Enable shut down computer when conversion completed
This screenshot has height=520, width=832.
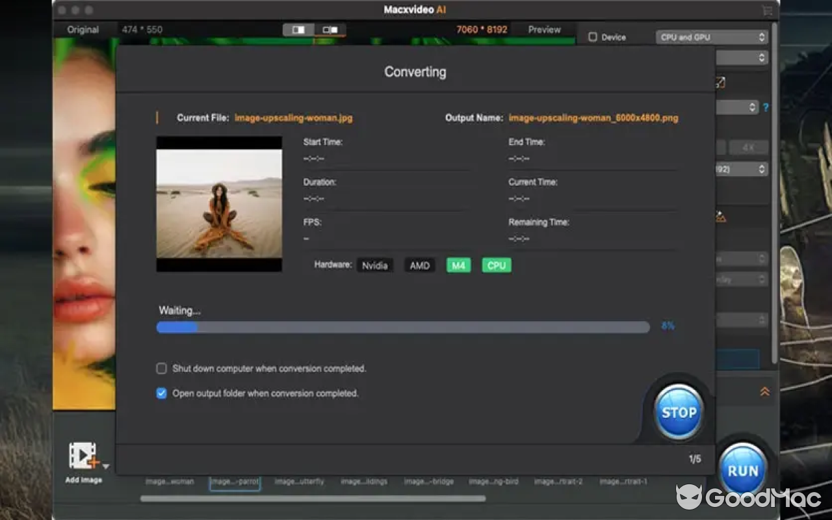162,369
